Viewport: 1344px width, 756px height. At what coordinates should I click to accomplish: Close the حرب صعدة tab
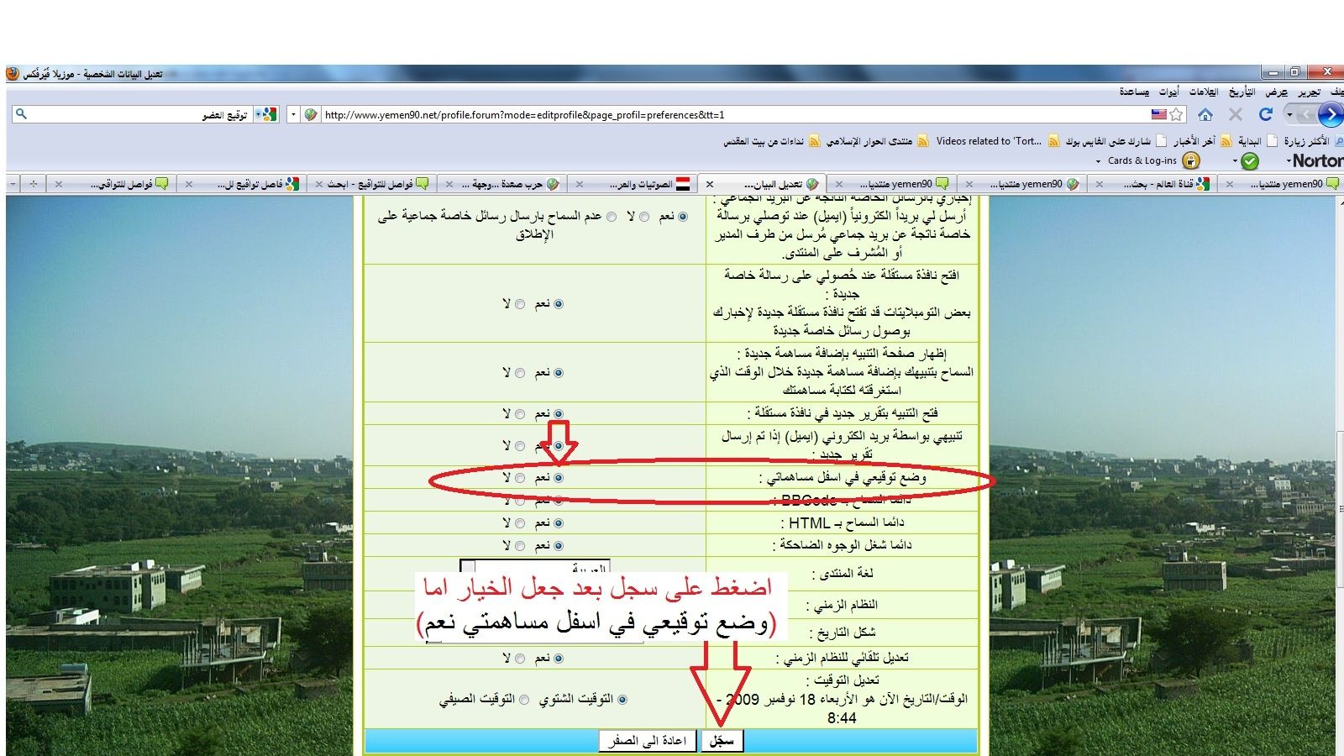[449, 184]
